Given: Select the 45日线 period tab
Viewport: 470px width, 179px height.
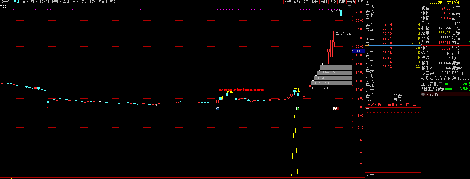Looking at the screenshot, I should 56,2.
